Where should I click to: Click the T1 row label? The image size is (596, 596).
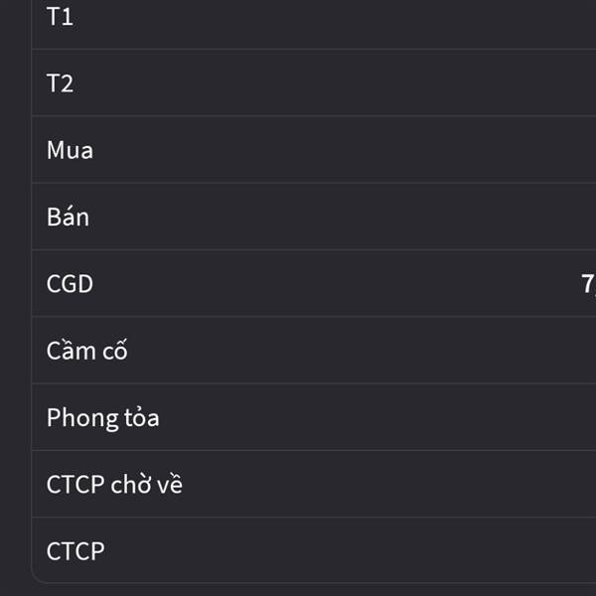coord(60,17)
